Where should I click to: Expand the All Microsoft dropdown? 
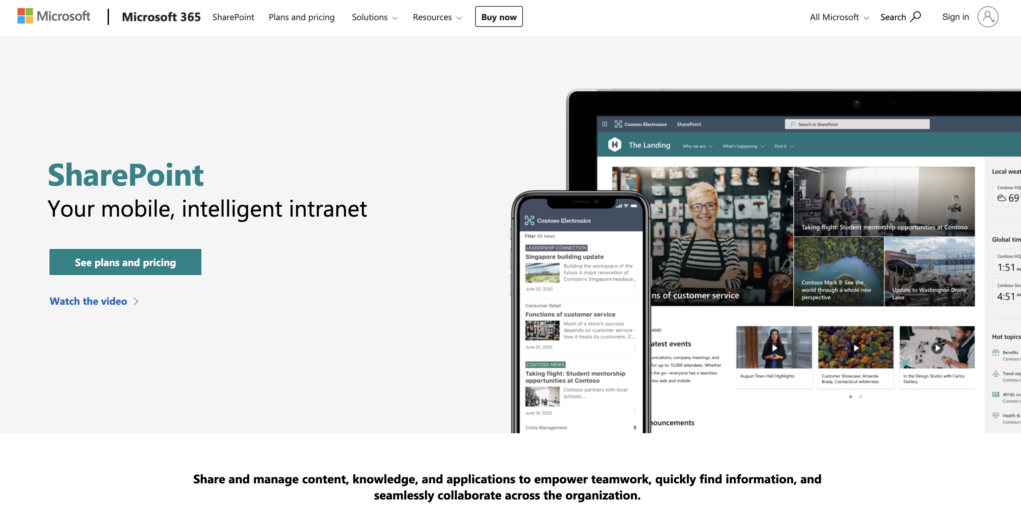tap(839, 16)
